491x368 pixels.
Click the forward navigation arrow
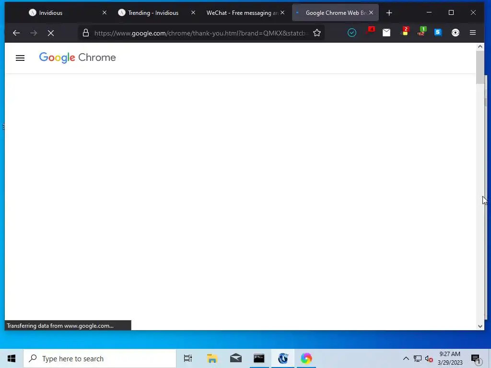[34, 33]
